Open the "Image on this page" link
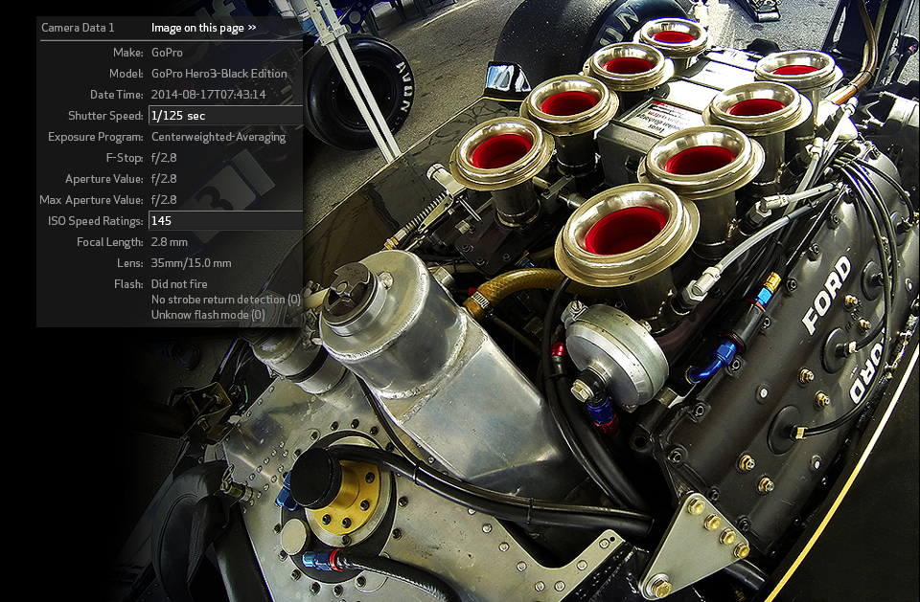This screenshot has width=920, height=602. click(x=198, y=28)
